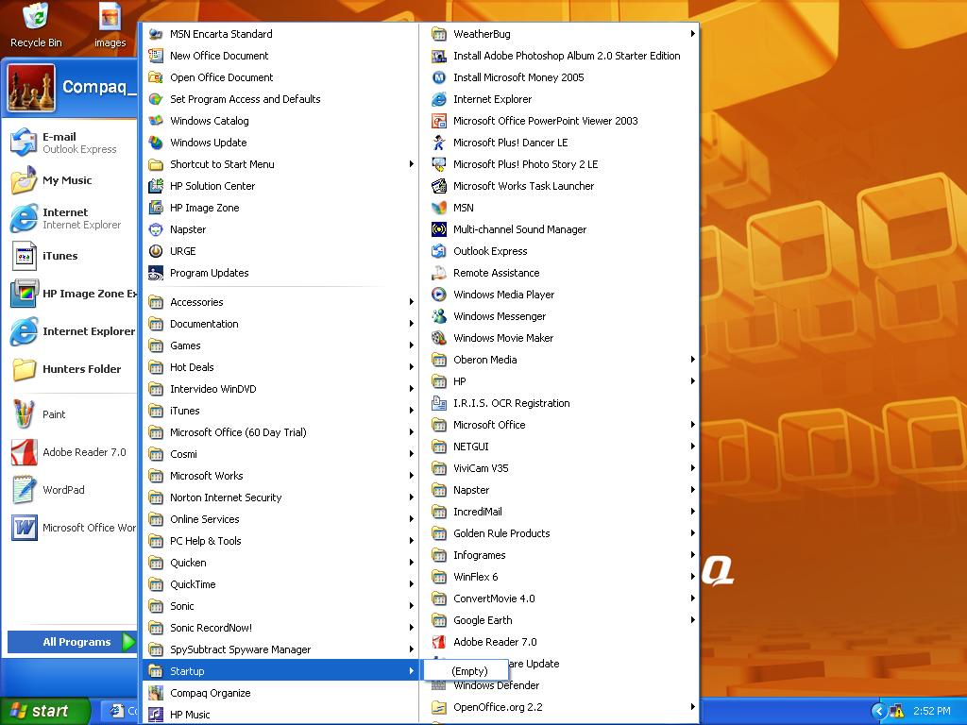Click the Remote Assistance icon
967x725 pixels.
point(439,273)
